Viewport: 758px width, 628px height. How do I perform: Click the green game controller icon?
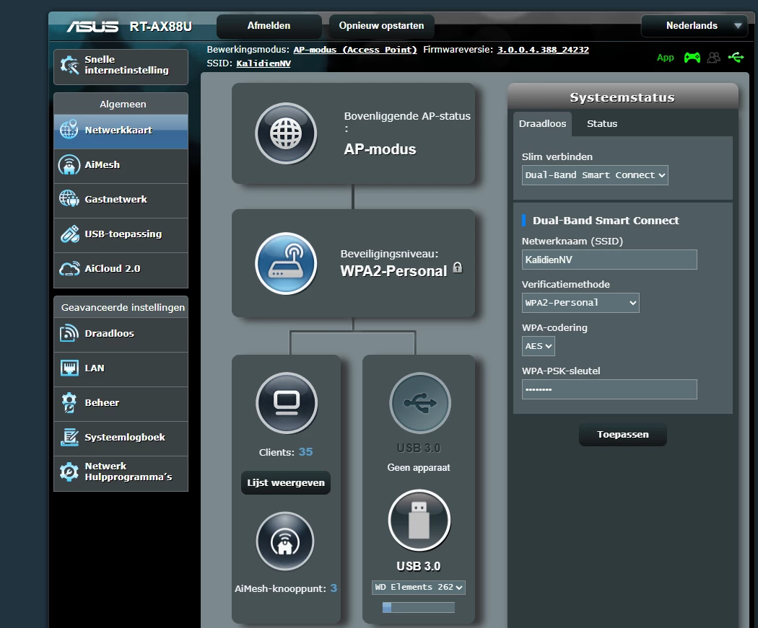tap(692, 58)
